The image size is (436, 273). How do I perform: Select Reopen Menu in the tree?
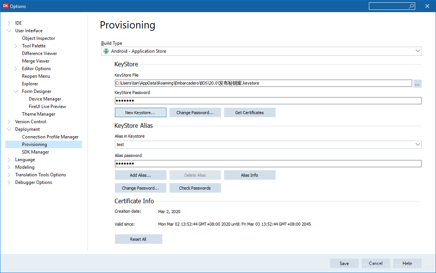36,76
